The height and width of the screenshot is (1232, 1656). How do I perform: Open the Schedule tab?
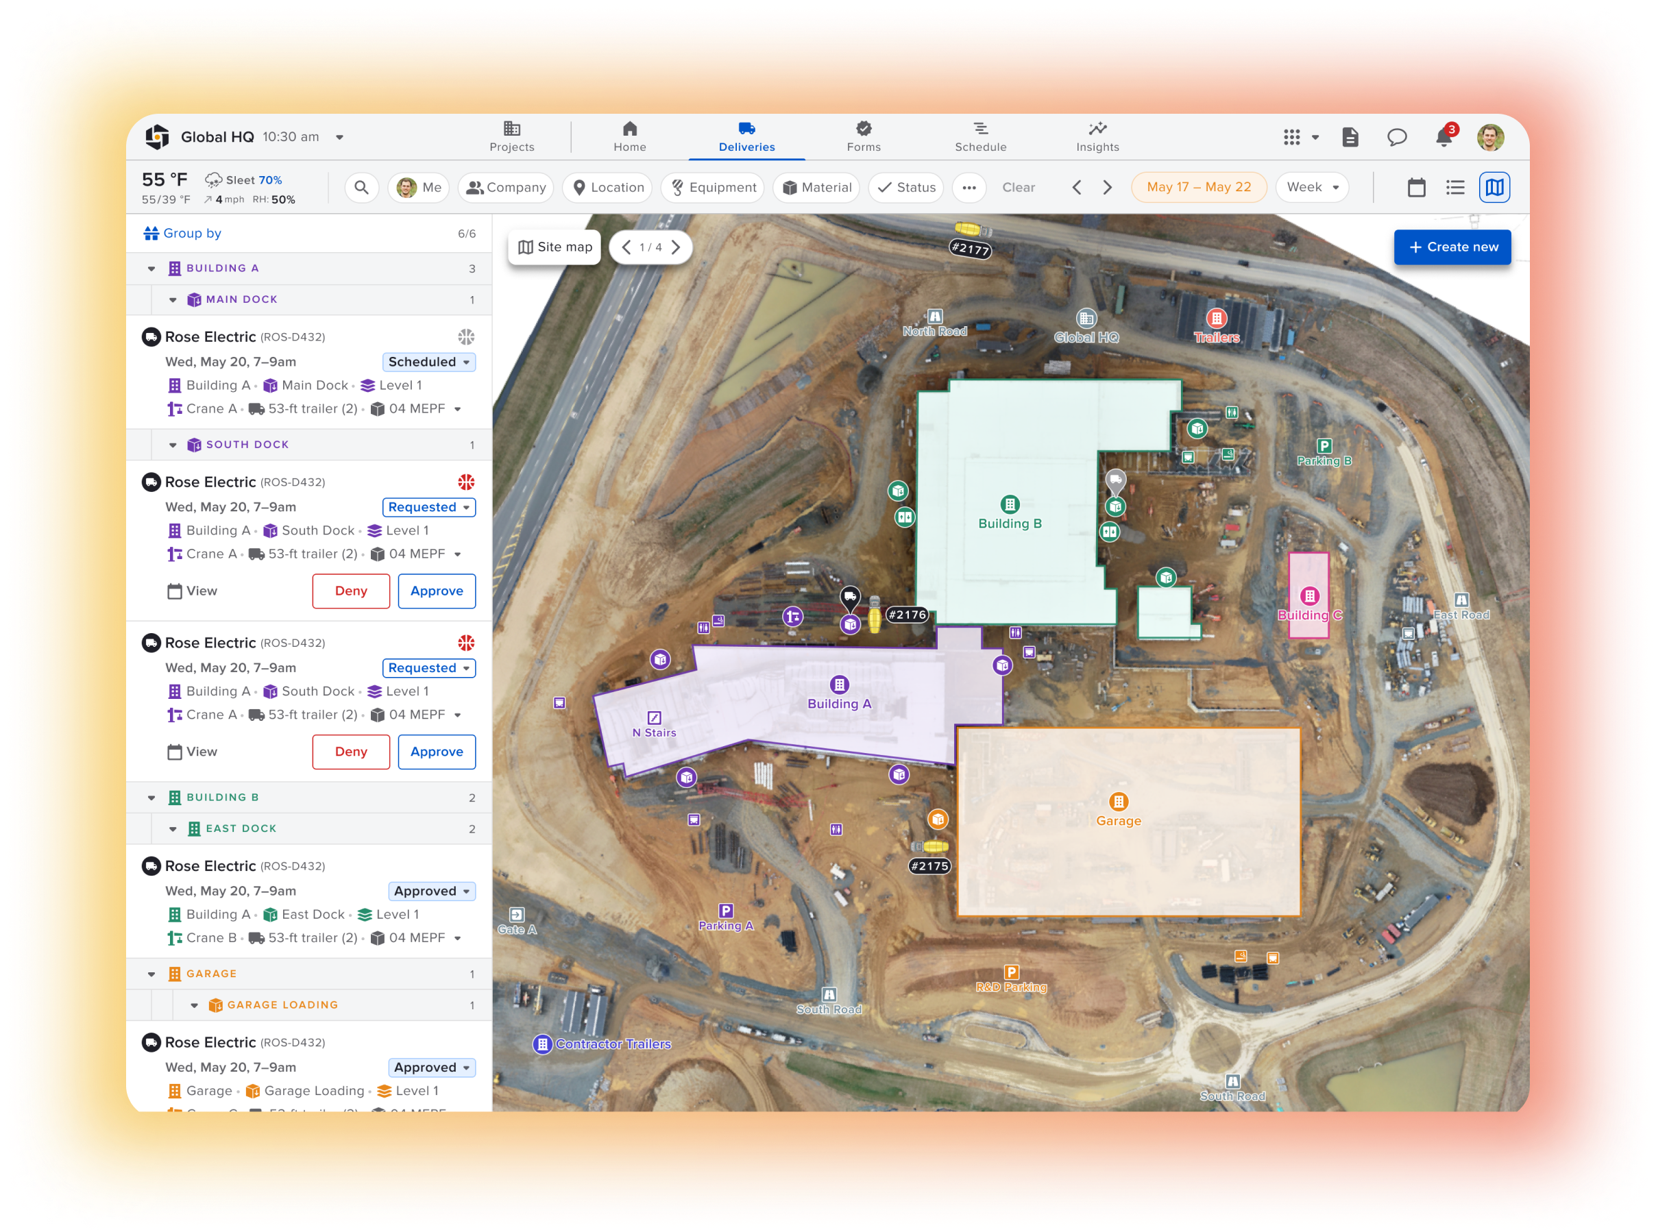click(x=980, y=137)
